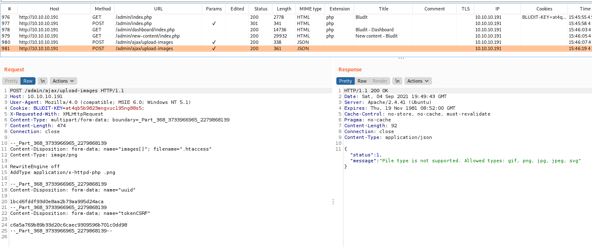Click the "Server: Apache/2.4.41 (Ubuntu)" response header
The height and width of the screenshot is (247, 592).
point(388,102)
